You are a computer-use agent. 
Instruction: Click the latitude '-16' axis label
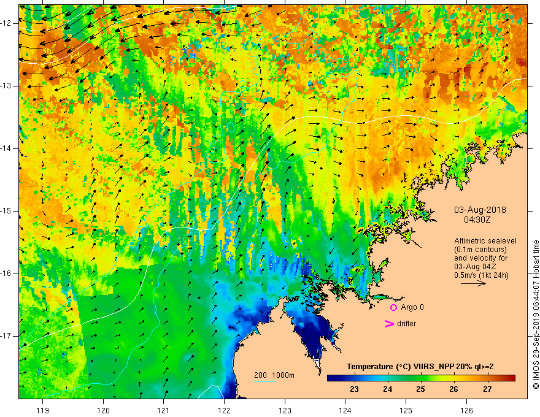pyautogui.click(x=7, y=274)
